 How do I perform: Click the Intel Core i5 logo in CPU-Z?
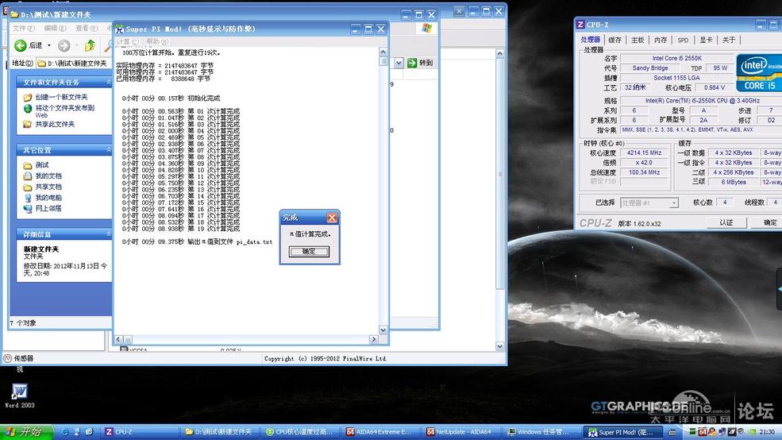point(759,72)
